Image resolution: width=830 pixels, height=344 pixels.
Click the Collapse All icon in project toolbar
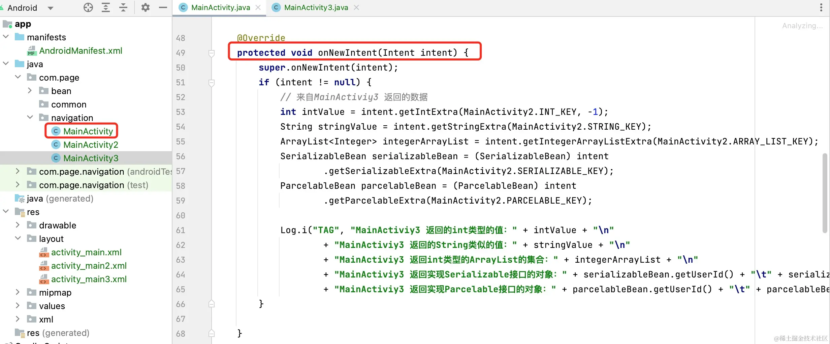point(123,7)
